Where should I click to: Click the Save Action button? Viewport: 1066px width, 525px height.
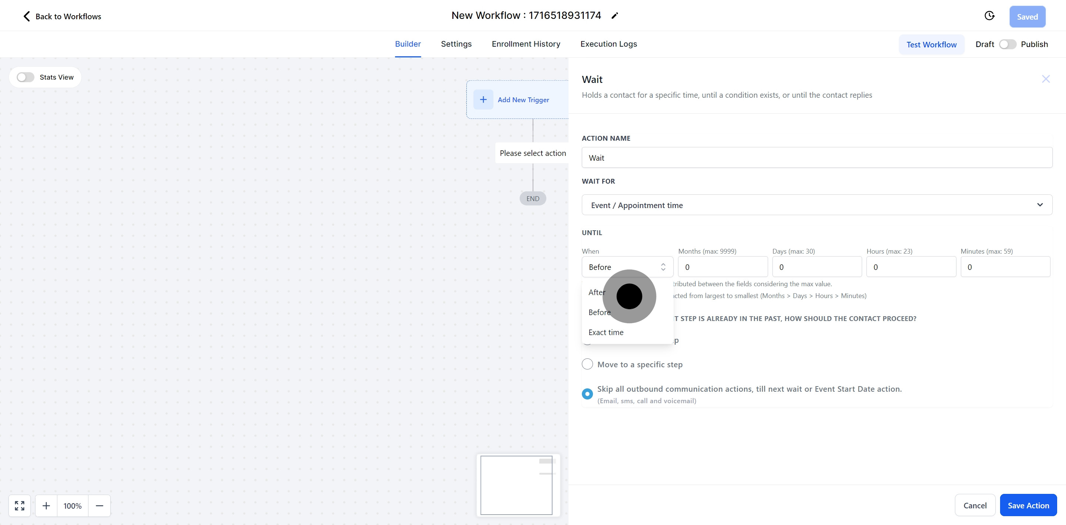pos(1028,505)
